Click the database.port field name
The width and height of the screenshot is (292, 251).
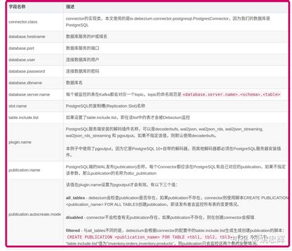point(22,48)
